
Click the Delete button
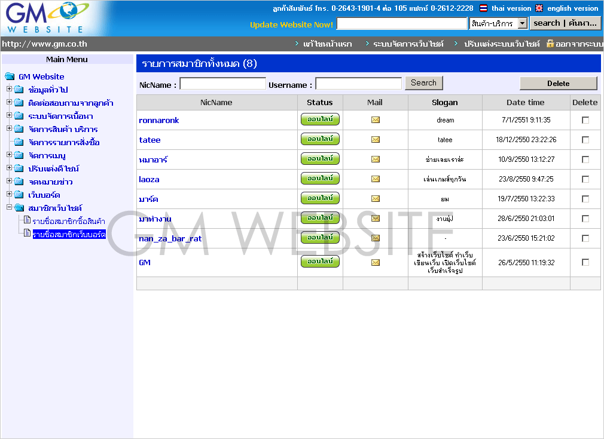pos(558,83)
